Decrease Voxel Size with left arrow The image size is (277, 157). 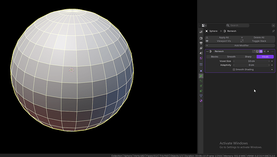coord(234,61)
